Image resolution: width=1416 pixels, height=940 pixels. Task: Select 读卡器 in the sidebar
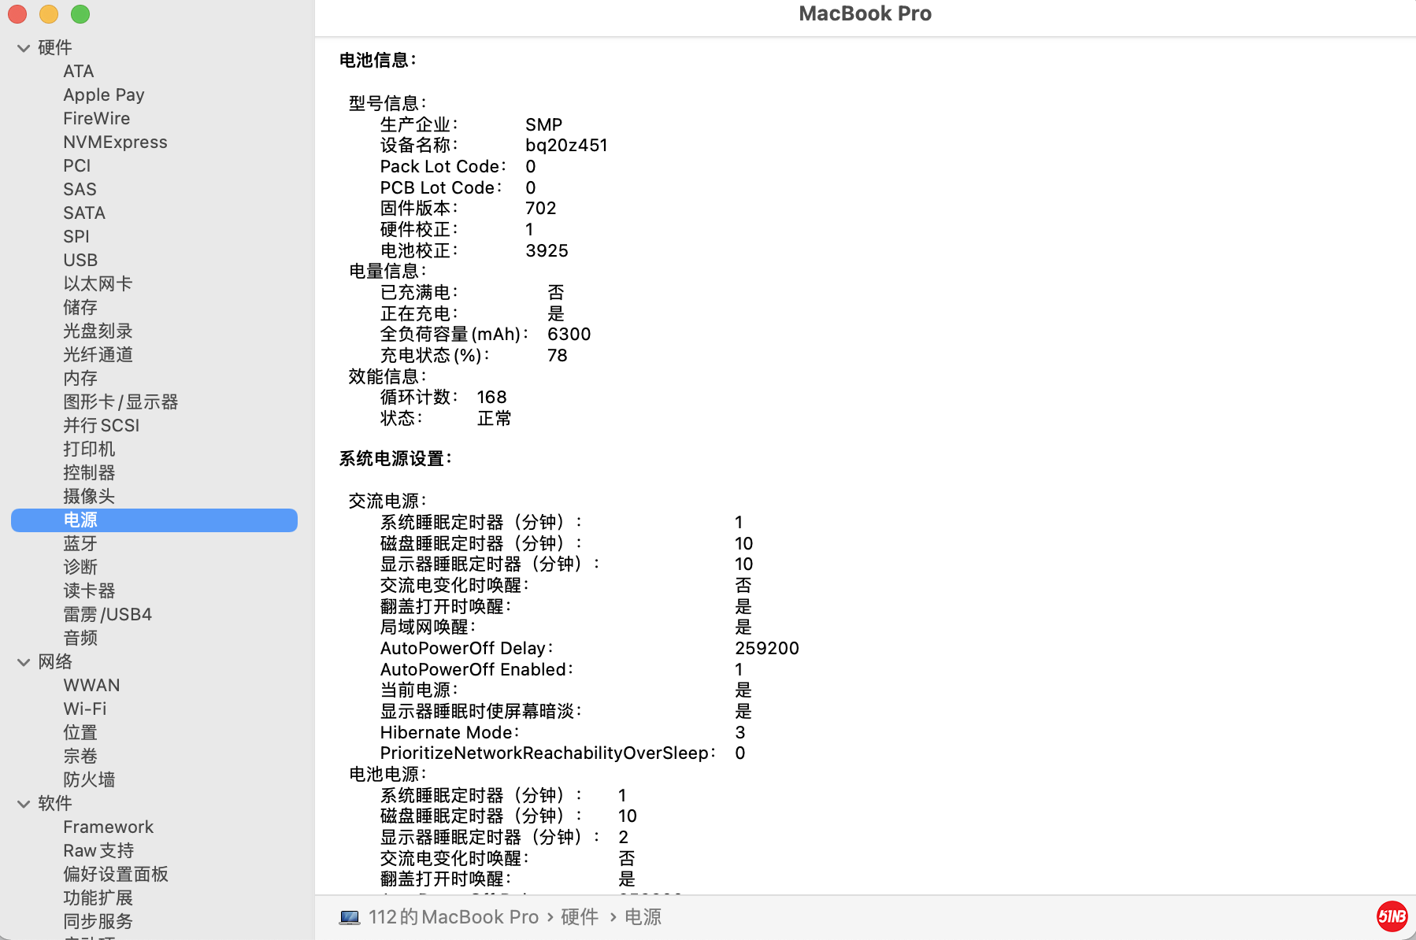89,591
